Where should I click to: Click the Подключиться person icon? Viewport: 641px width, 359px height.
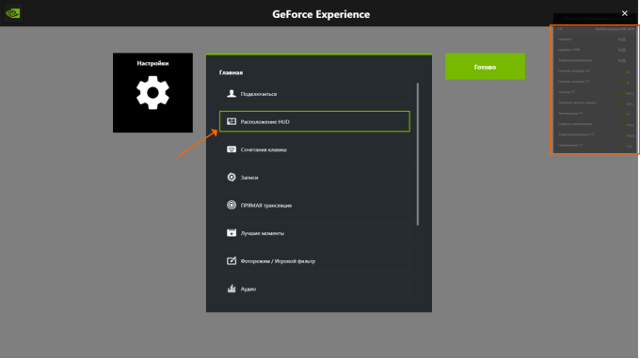[232, 93]
